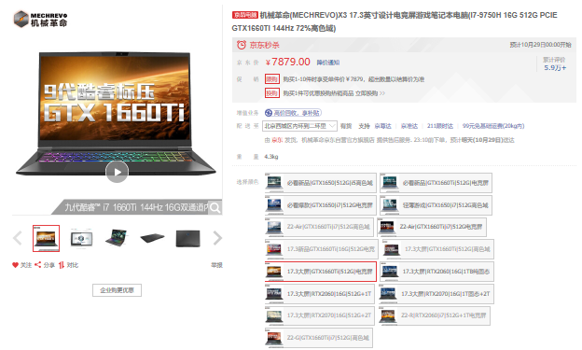Viewport: 582px width, 350px height.
Task: Select 17.3大屏 GTX1660Ti 512G 电竞屏 option
Action: [321, 272]
